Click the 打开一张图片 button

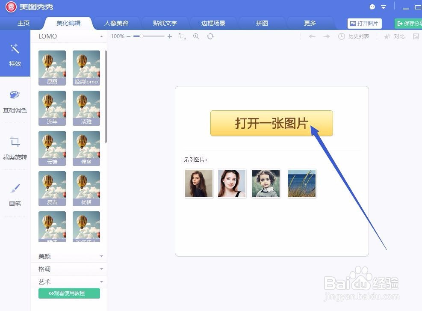271,123
